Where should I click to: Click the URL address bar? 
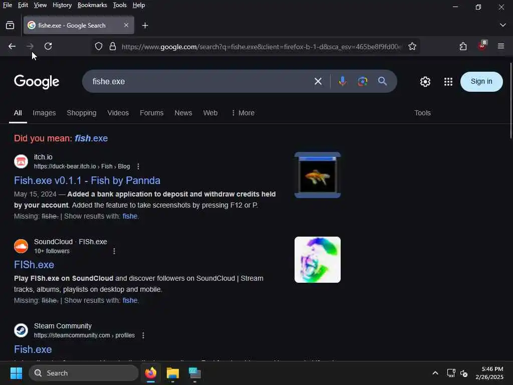click(x=261, y=47)
